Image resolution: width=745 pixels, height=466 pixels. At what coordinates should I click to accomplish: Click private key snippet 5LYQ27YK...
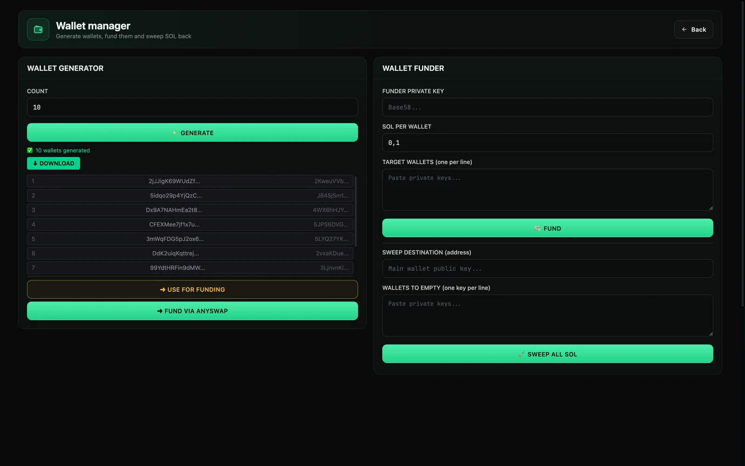(x=332, y=239)
